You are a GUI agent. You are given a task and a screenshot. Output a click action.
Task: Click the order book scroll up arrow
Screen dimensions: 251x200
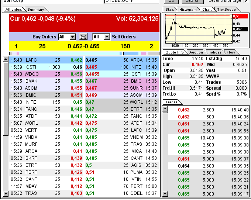coord(6,59)
